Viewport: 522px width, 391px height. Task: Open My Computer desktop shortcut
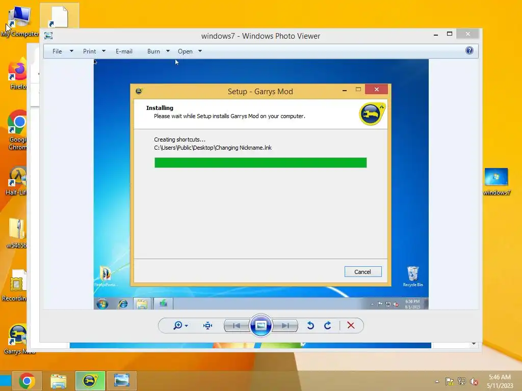pos(20,20)
